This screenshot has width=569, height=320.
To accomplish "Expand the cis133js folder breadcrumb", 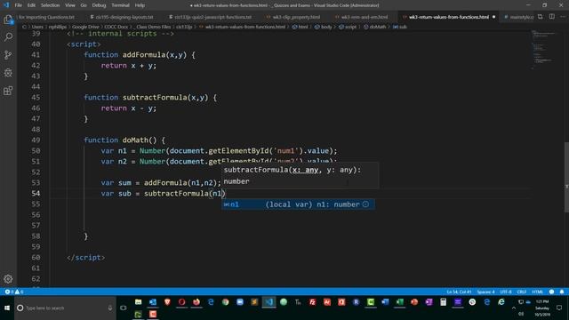I will [x=184, y=27].
